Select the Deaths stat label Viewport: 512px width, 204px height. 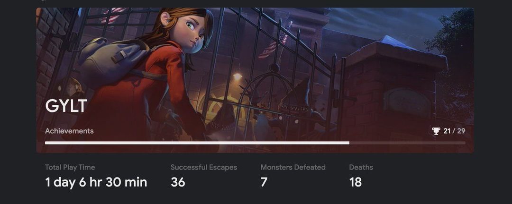coord(361,167)
